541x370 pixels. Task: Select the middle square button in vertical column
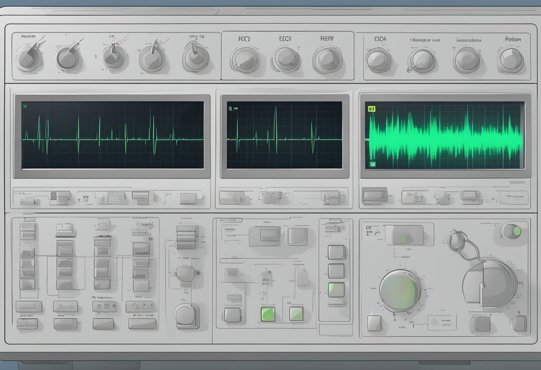[x=336, y=271]
